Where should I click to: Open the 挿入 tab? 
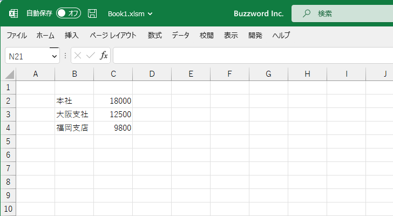71,35
